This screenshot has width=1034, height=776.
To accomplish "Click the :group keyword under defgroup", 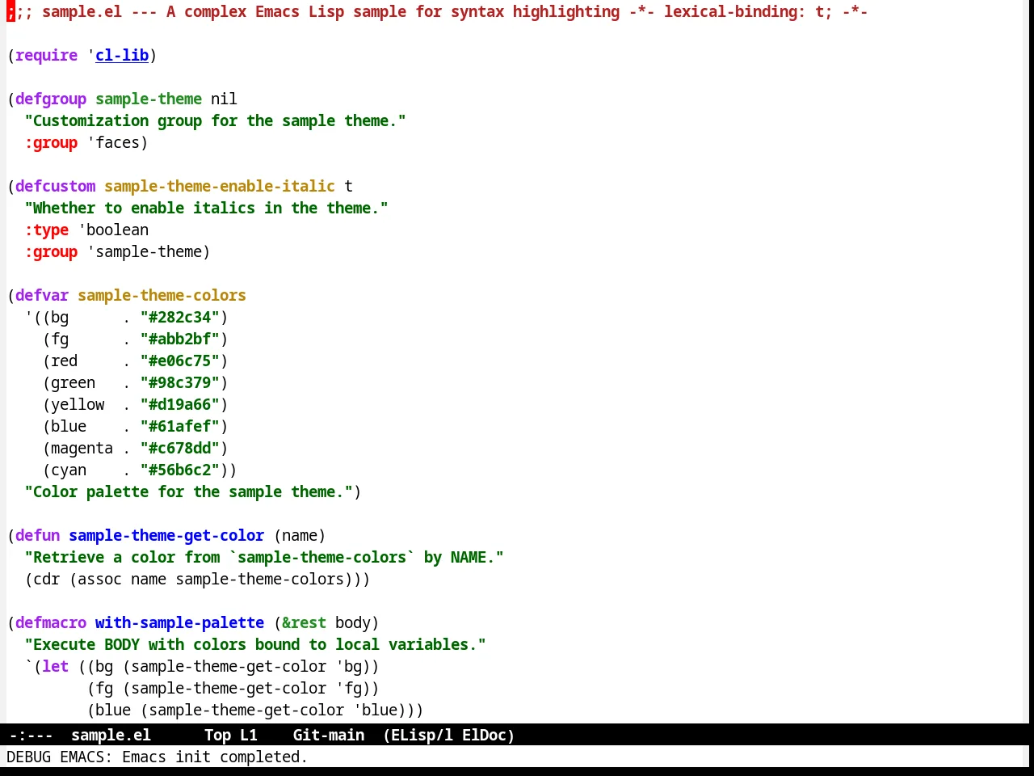I will 51,142.
